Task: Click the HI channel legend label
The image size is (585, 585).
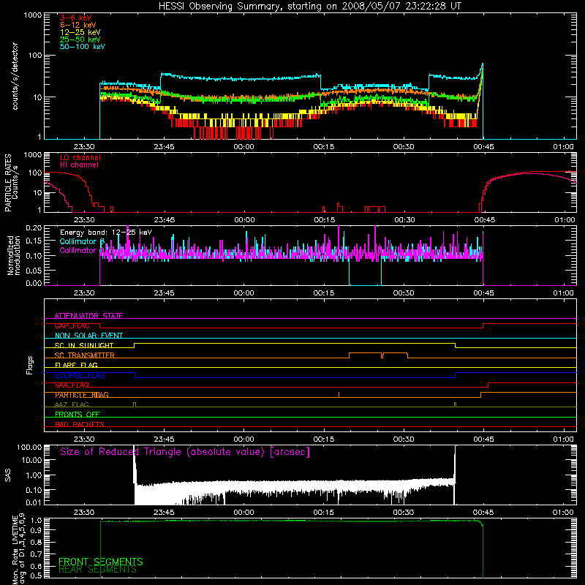Action: click(x=79, y=165)
